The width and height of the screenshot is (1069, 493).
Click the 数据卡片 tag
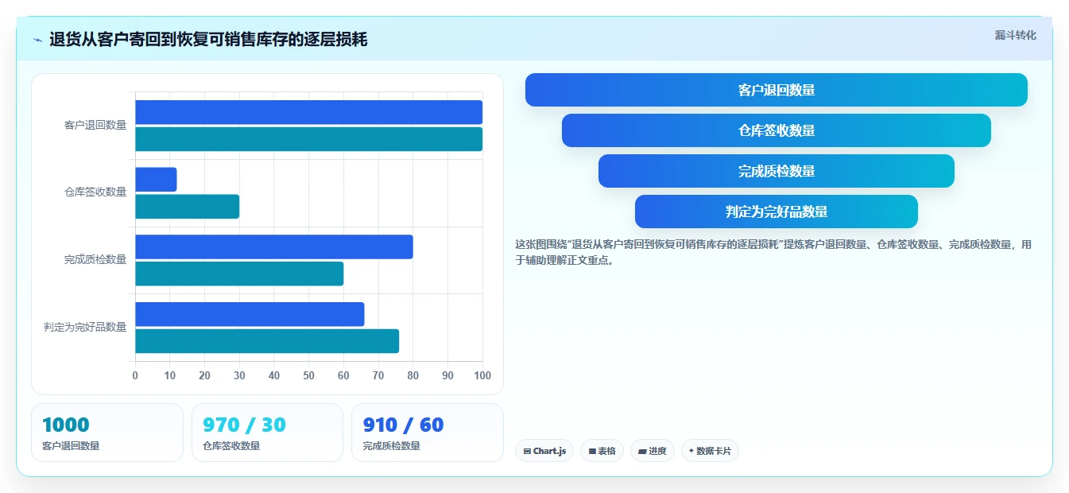point(710,451)
